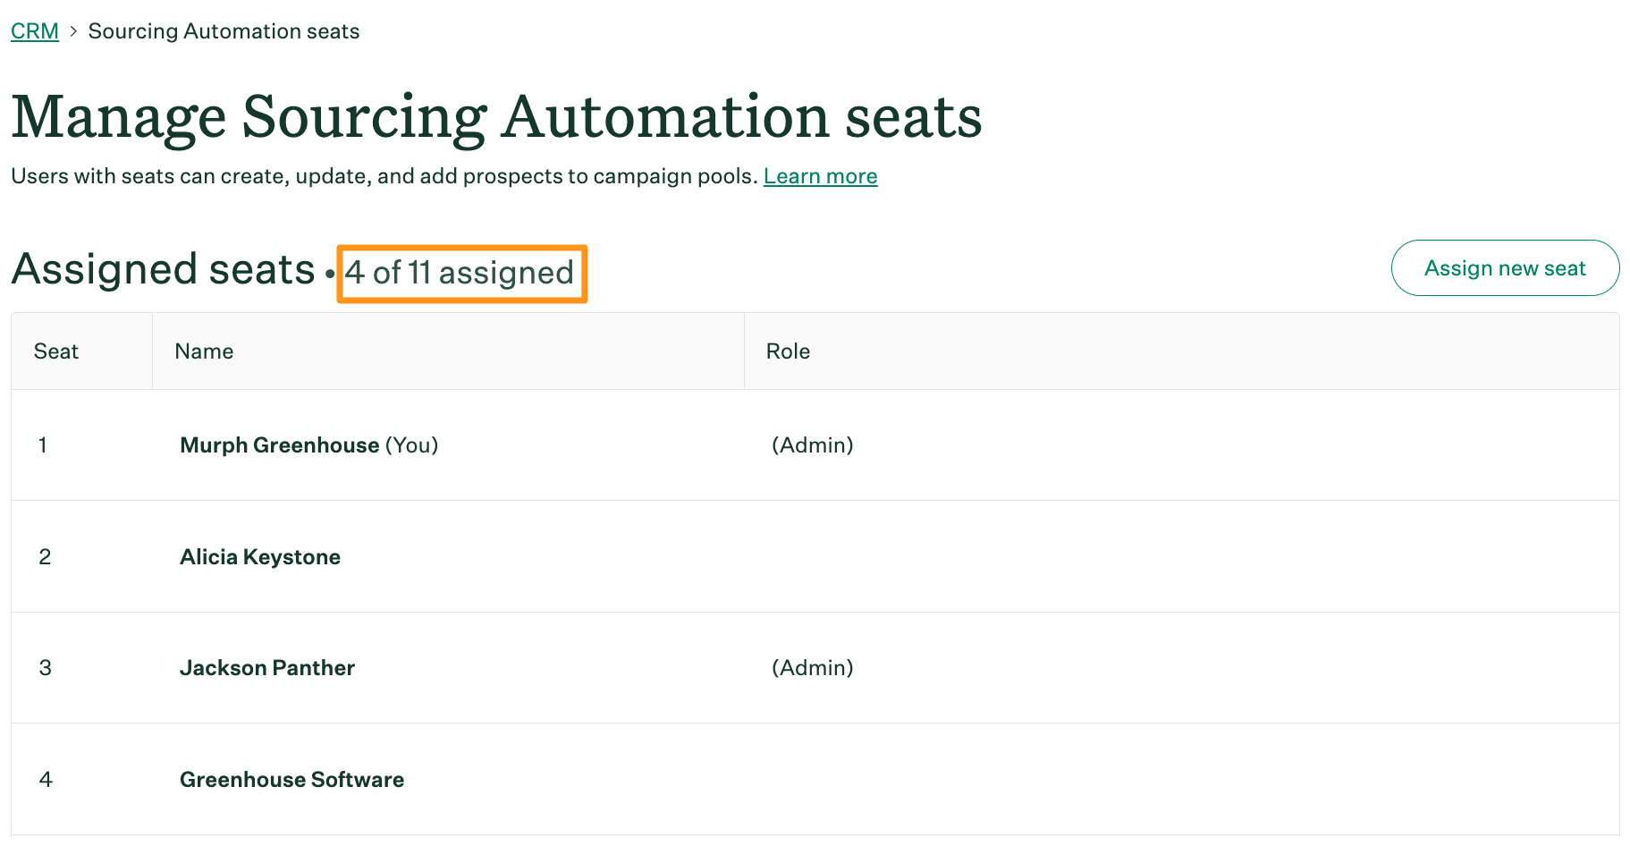
Task: Select the Seat column header
Action: (55, 351)
